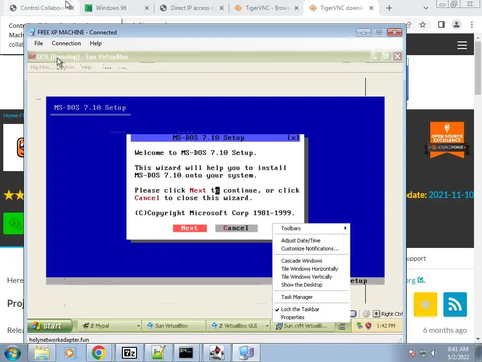The width and height of the screenshot is (482, 362).
Task: Open the Chrome profile avatar
Action: pyautogui.click(x=457, y=25)
